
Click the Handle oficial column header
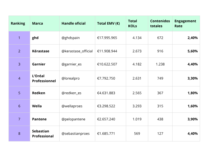73,24
